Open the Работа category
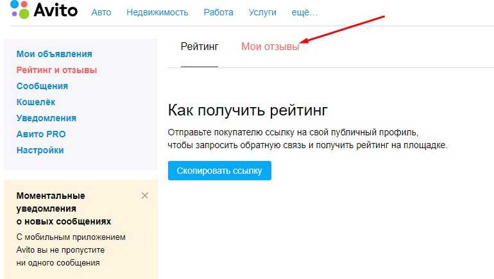The width and height of the screenshot is (494, 279). point(218,12)
